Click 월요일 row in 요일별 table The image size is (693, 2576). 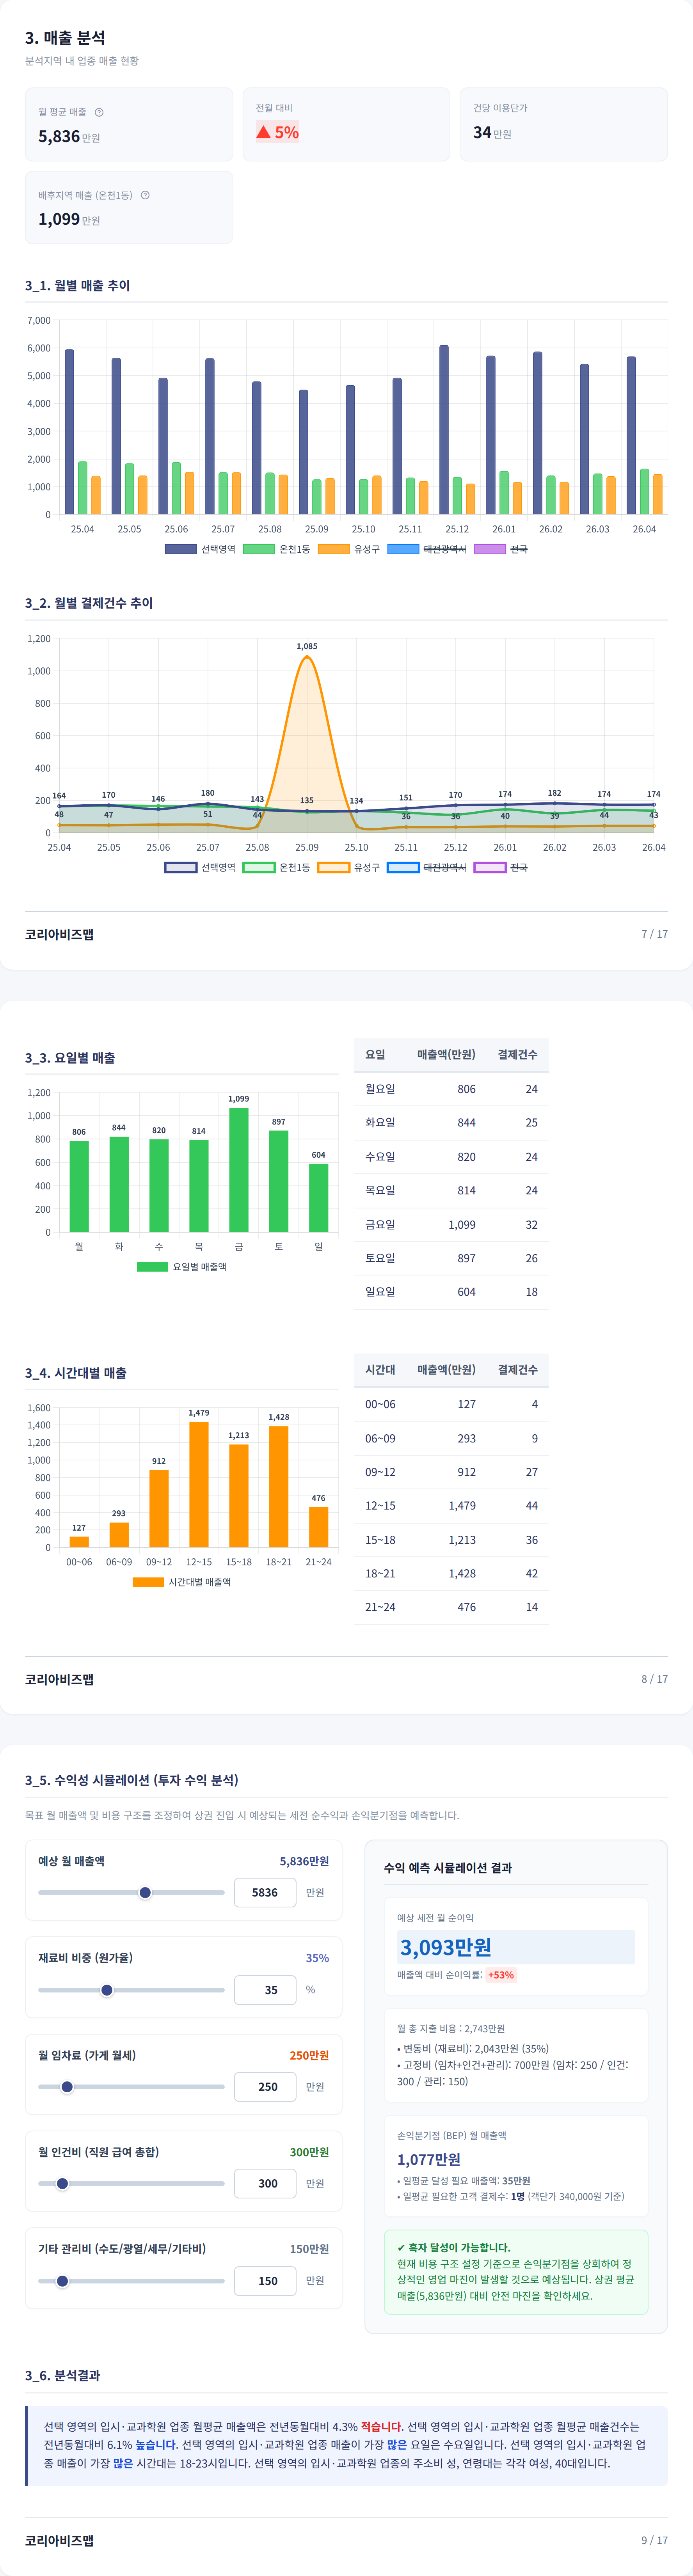pyautogui.click(x=451, y=1089)
